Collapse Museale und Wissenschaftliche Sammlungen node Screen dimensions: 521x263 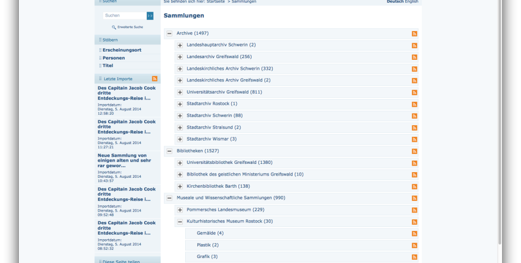coord(170,198)
